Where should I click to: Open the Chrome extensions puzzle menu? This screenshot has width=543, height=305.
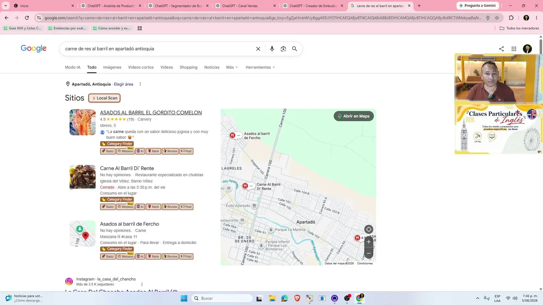tap(511, 18)
